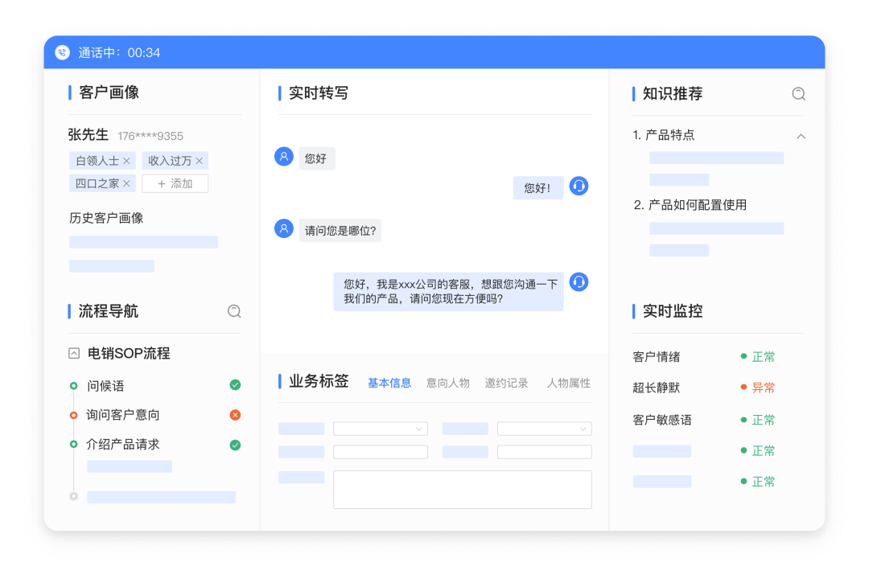869x583 pixels.
Task: Click the masked phone number 176****9355
Action: click(x=150, y=136)
